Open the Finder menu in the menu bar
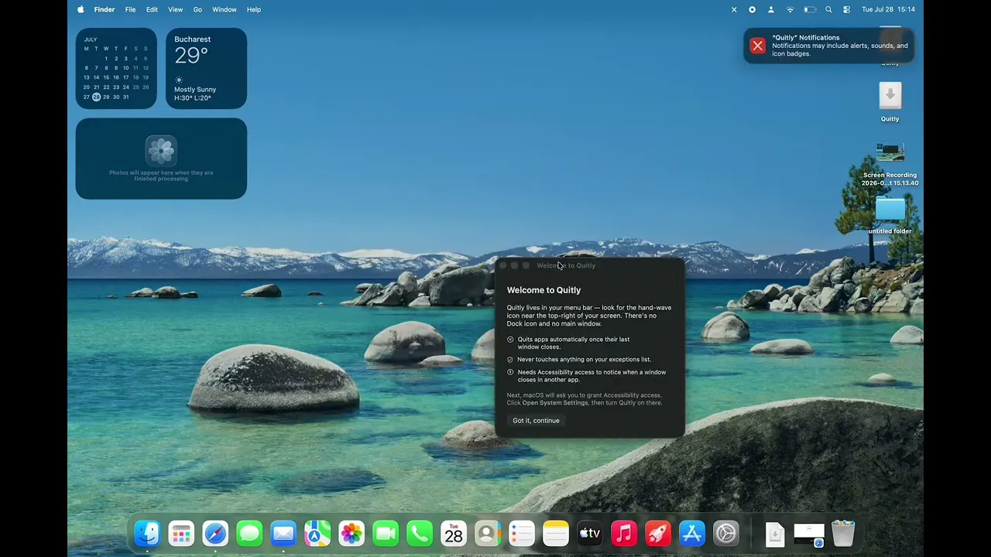The width and height of the screenshot is (991, 557). (x=105, y=9)
